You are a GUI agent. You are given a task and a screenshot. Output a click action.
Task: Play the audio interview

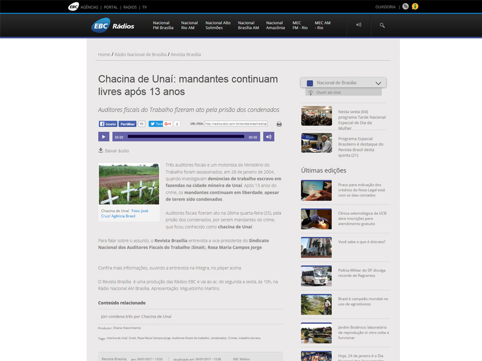[x=104, y=137]
